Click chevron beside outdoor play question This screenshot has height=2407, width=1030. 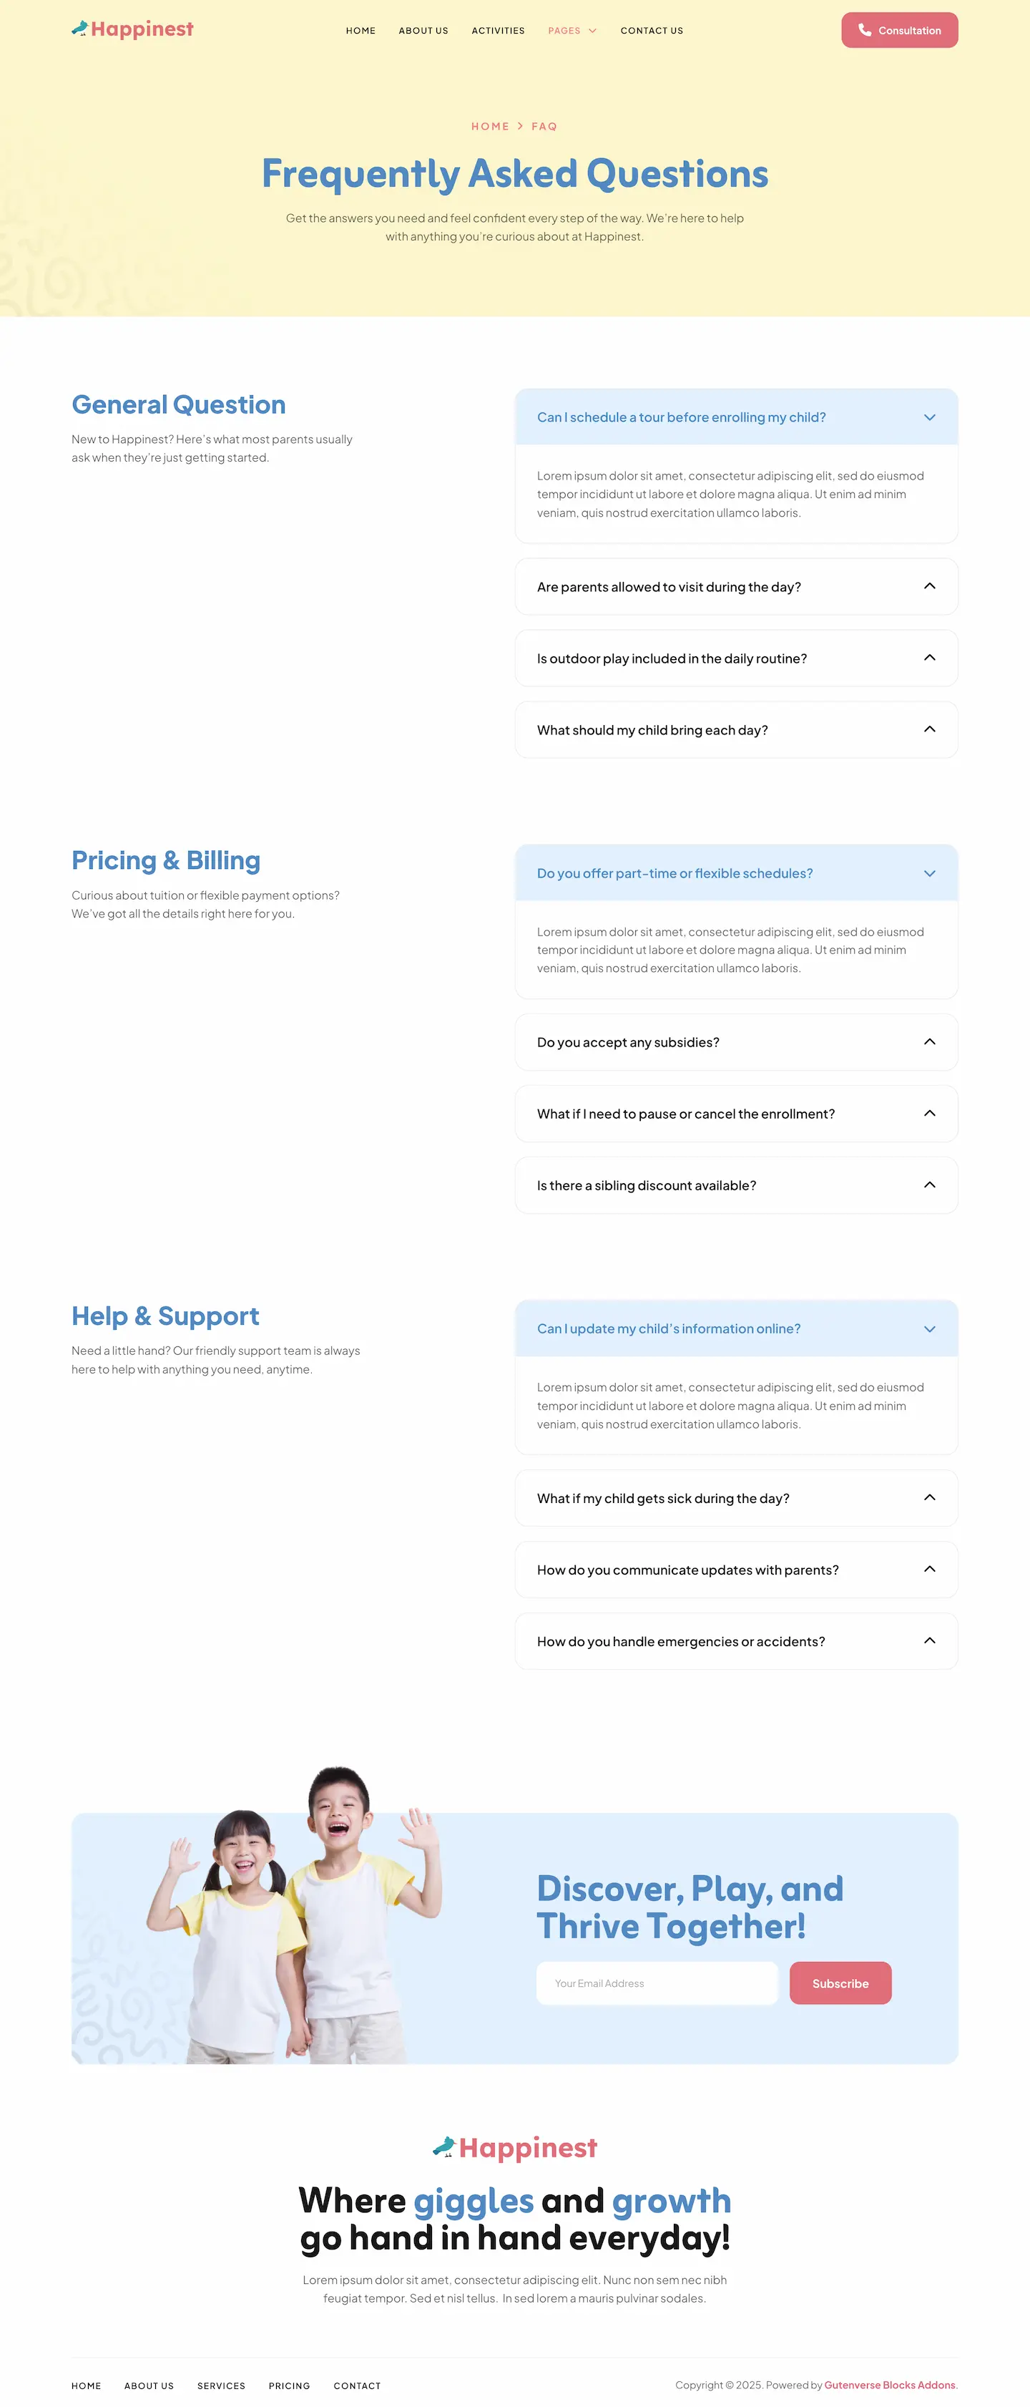(929, 658)
